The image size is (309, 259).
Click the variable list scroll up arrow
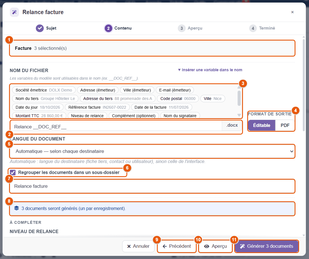click(x=239, y=87)
